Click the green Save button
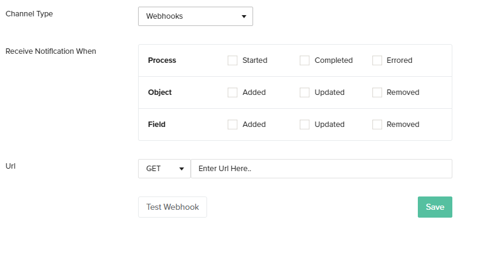Screen dimensions: 502x266 click(x=435, y=207)
